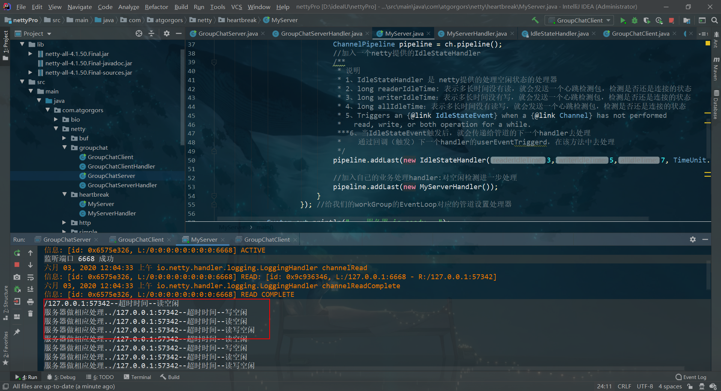Viewport: 721px width, 391px height.
Task: Open the GroupChatClient run configuration dropdown
Action: (x=581, y=20)
